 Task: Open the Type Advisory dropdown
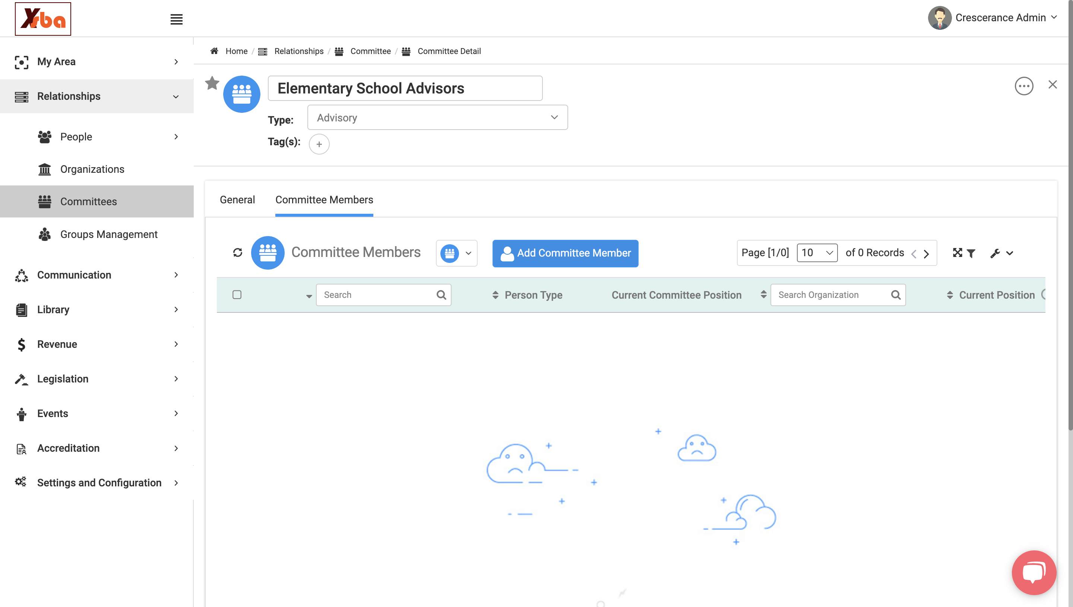tap(437, 118)
